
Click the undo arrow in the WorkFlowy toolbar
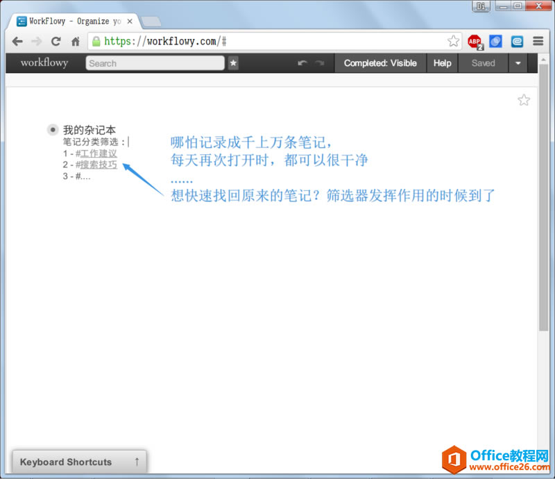pyautogui.click(x=301, y=63)
